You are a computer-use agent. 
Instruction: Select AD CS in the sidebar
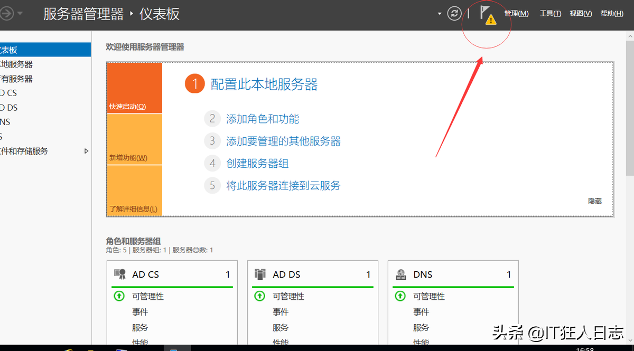pos(45,93)
